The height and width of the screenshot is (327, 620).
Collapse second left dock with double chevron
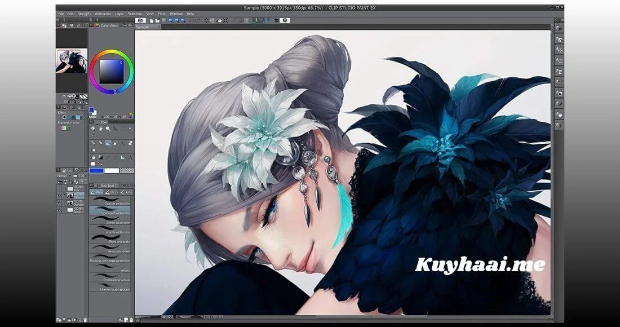(91, 20)
